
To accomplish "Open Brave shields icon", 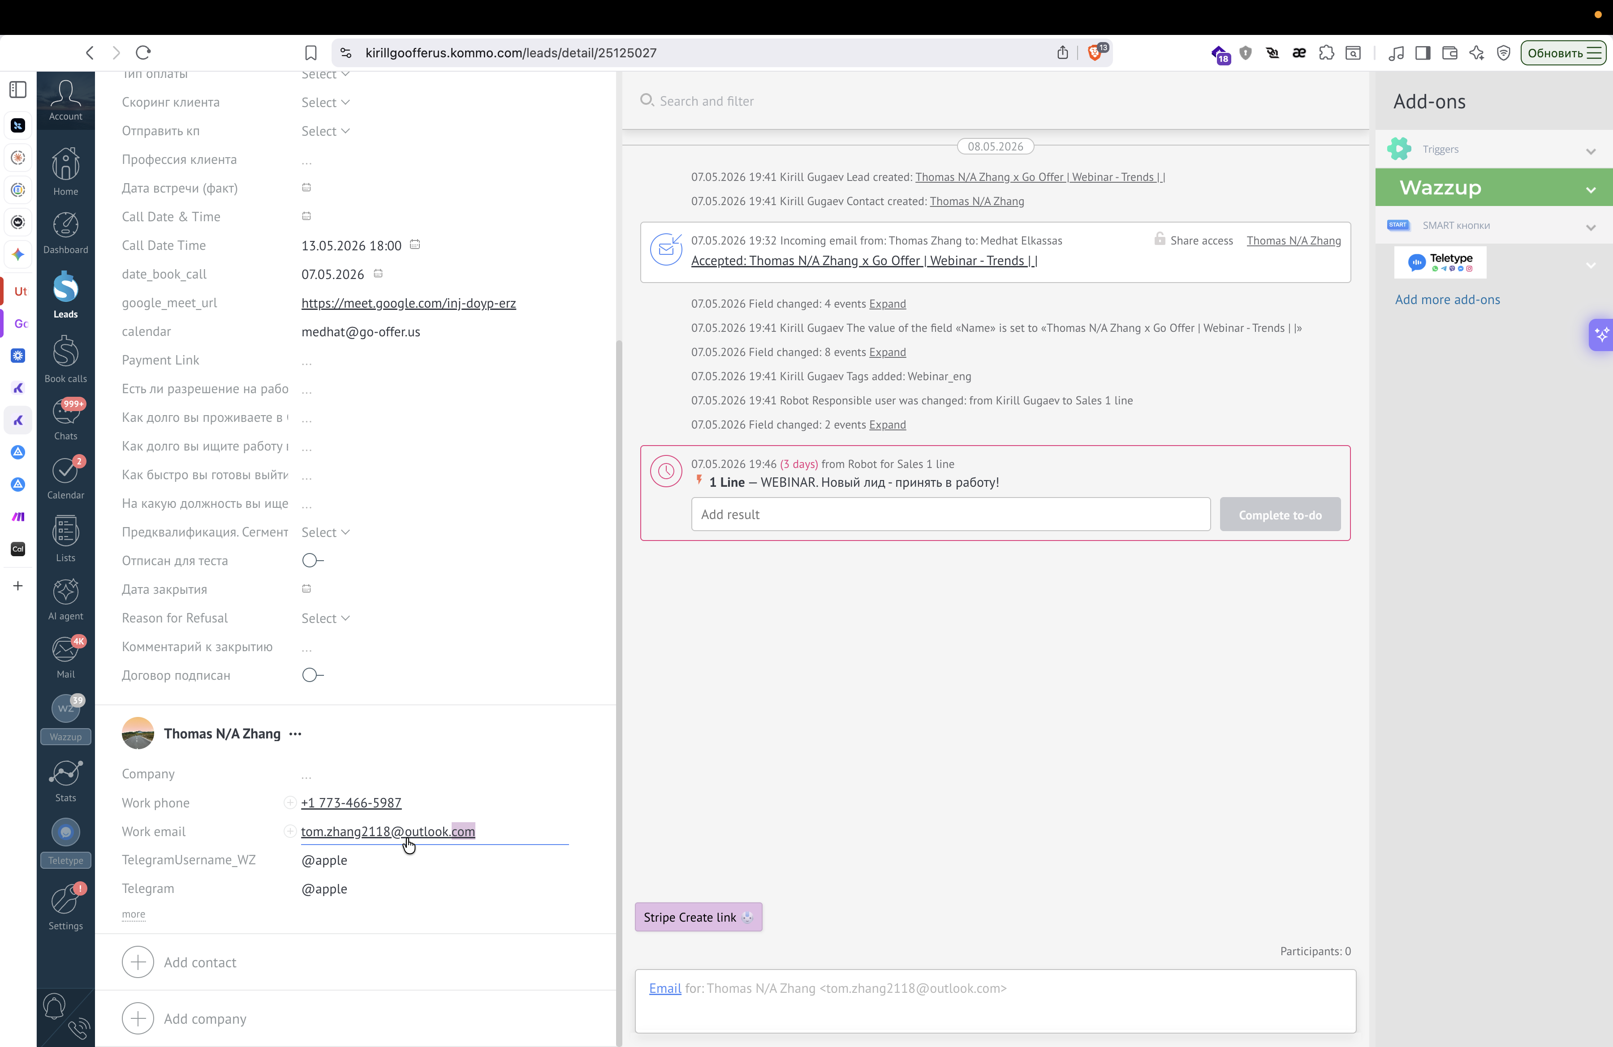I will pyautogui.click(x=1095, y=53).
